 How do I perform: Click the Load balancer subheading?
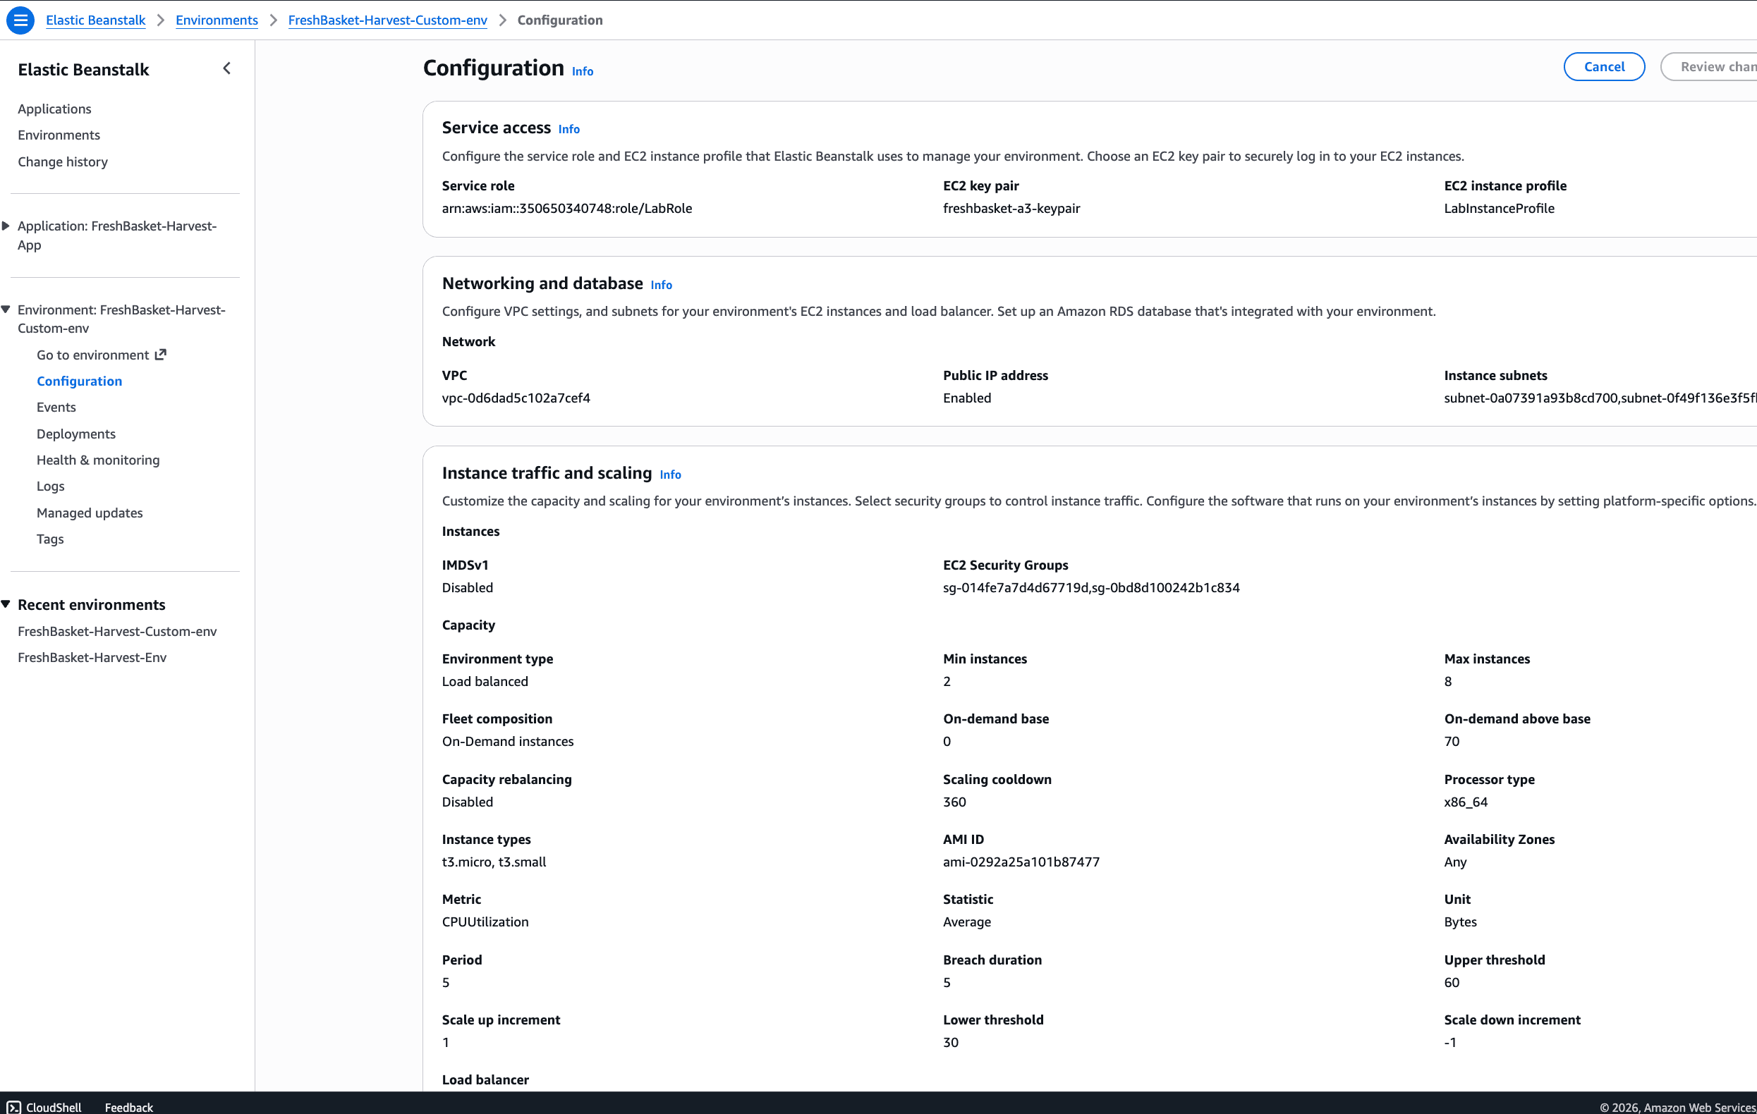(485, 1079)
